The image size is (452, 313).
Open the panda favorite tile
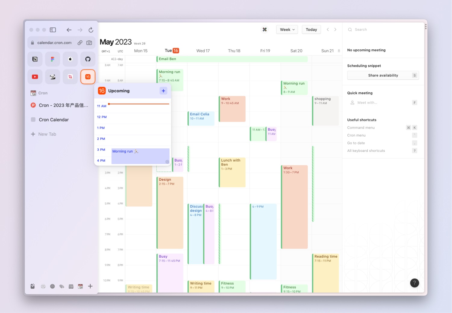53,77
